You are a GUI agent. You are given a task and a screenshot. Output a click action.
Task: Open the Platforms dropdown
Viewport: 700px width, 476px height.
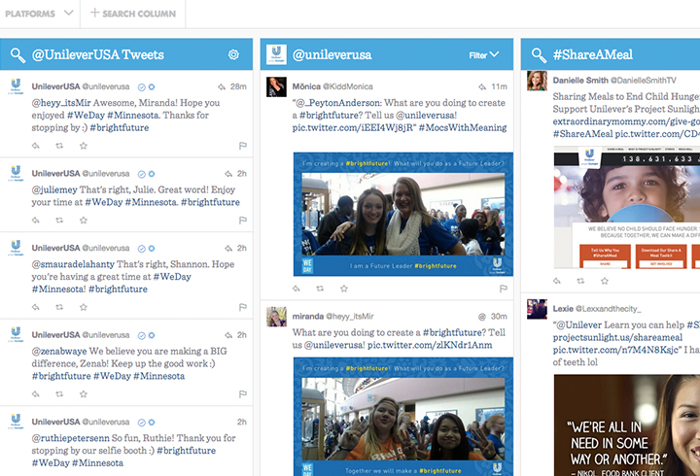click(39, 14)
